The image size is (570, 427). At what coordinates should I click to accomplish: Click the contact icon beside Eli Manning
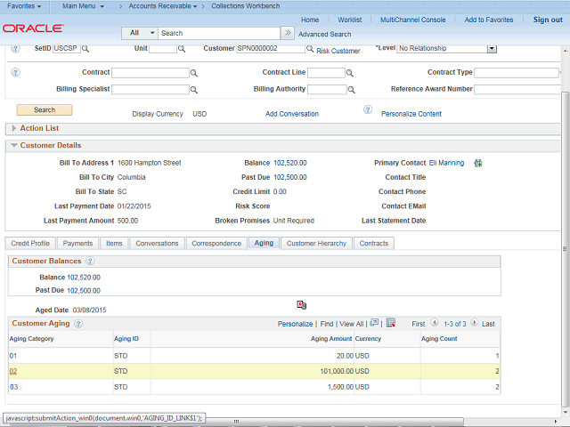(478, 164)
